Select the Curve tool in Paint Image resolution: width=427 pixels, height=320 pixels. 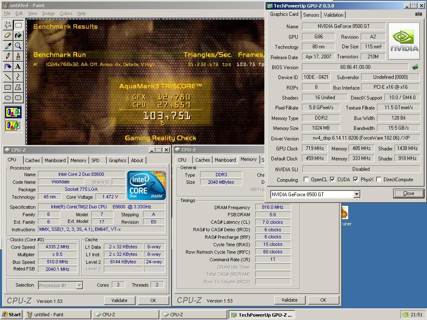point(18,77)
